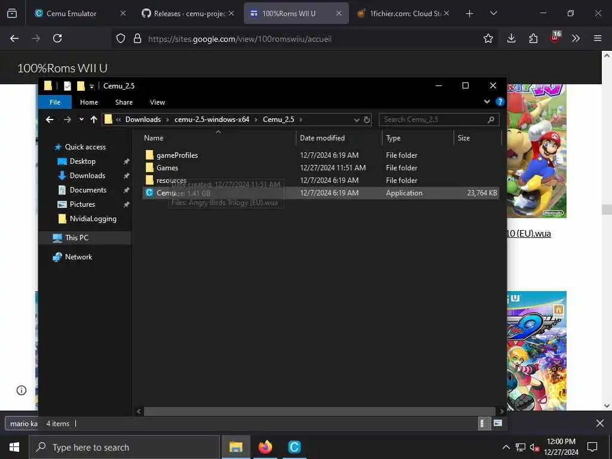The image size is (612, 459).
Task: Select the resources folder icon
Action: pos(149,180)
